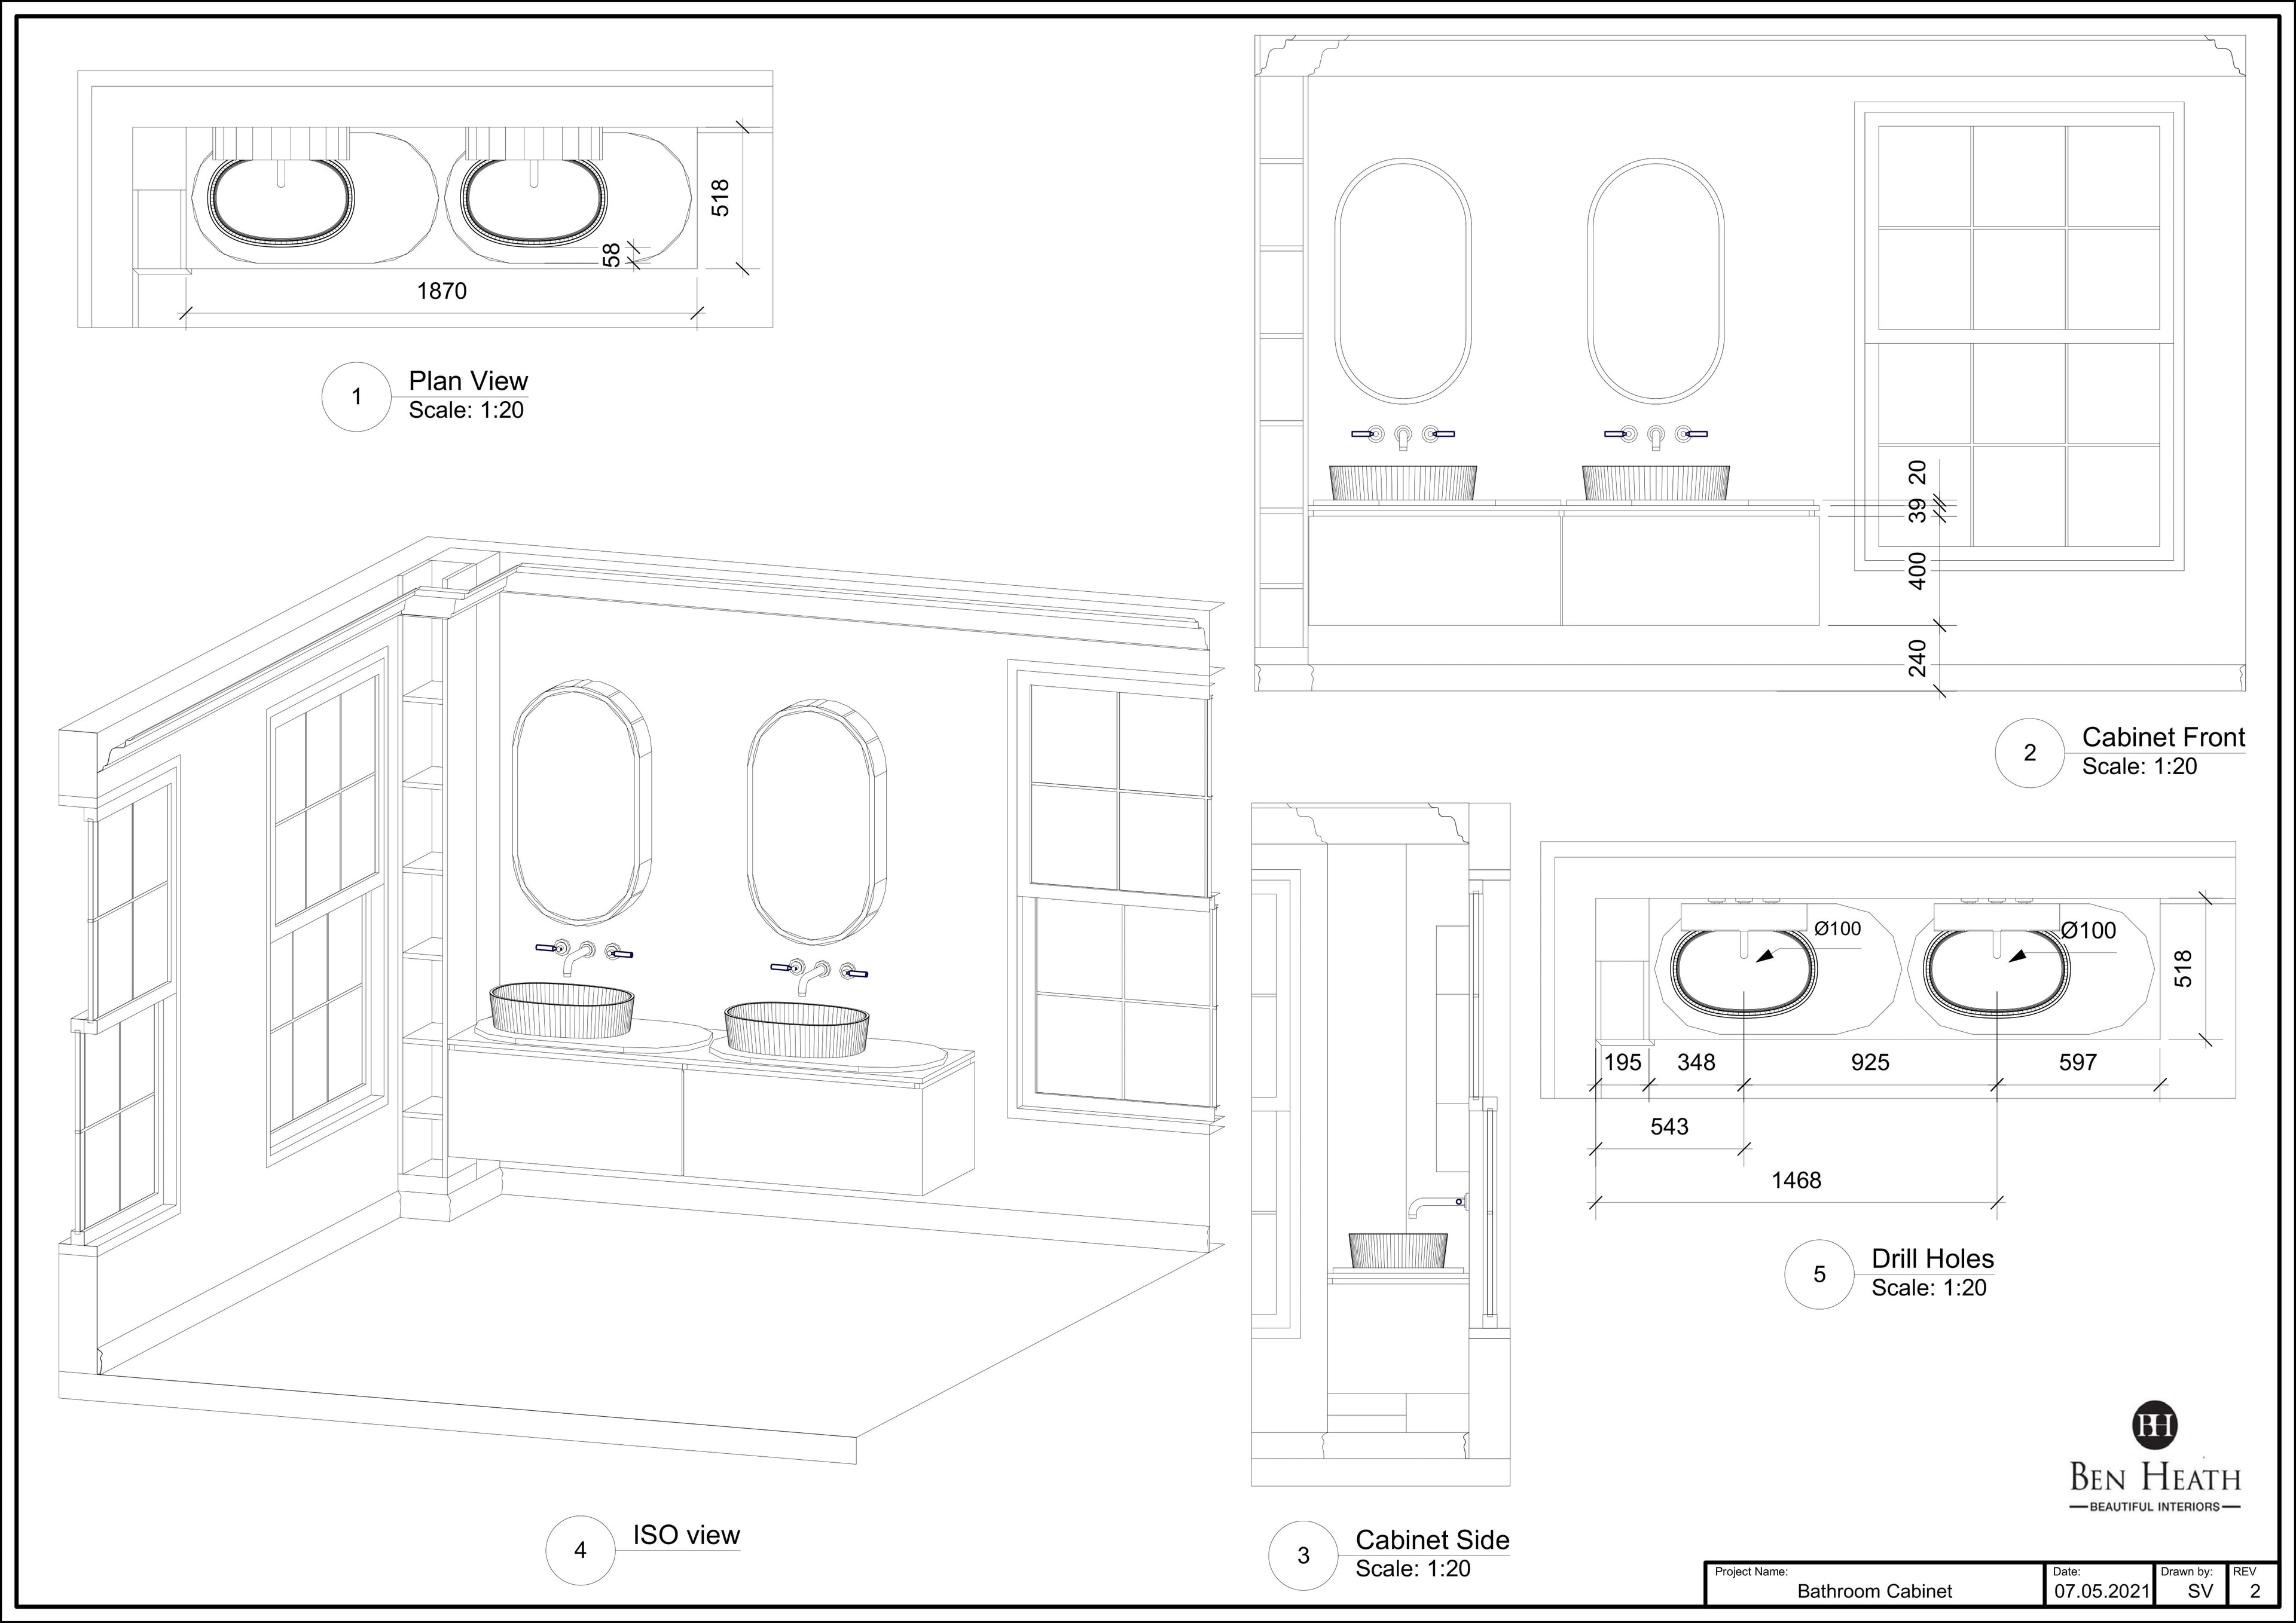Select the Cabinet Front title
Viewport: 2296px width, 1623px height.
(x=2163, y=737)
